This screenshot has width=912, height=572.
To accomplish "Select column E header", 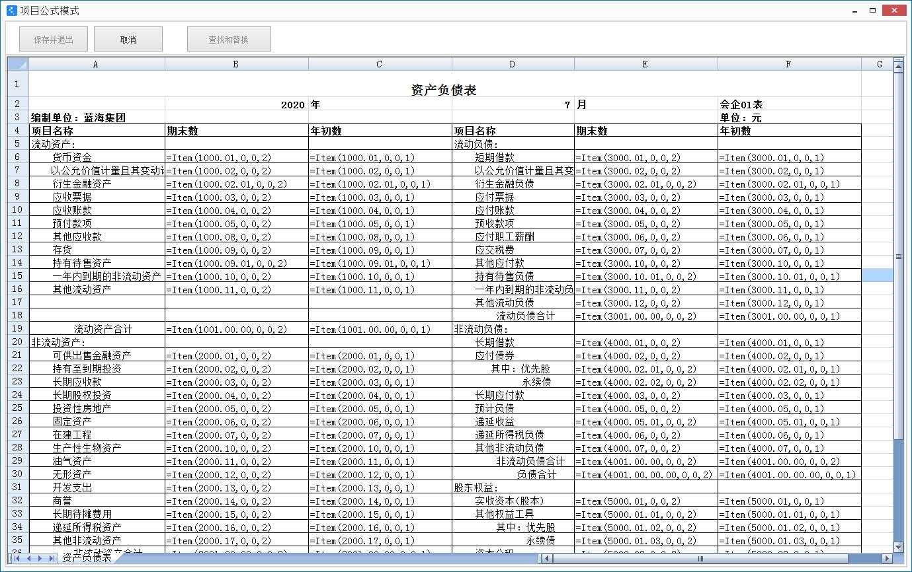I will point(645,64).
